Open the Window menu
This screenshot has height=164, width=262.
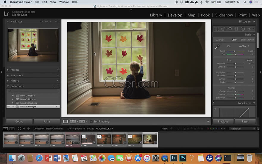64,2
